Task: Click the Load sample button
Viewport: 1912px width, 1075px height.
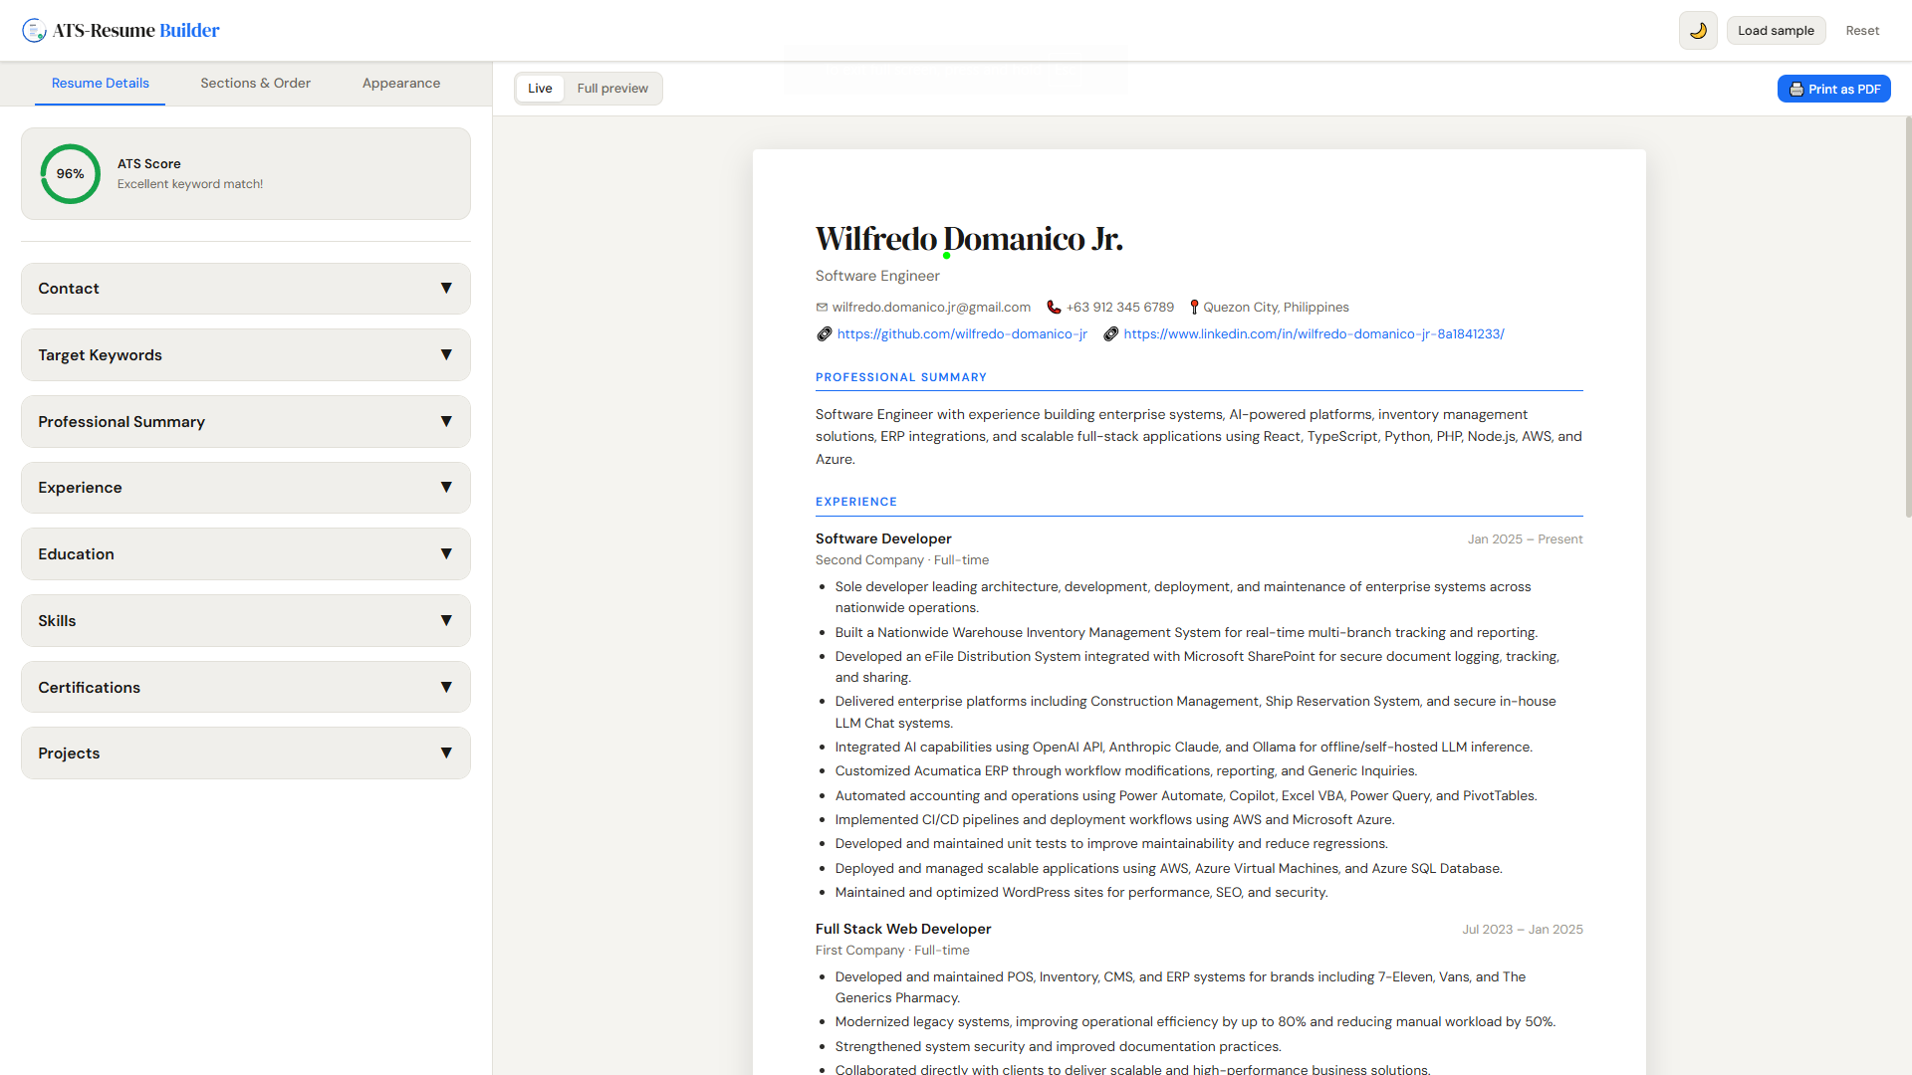Action: point(1776,31)
